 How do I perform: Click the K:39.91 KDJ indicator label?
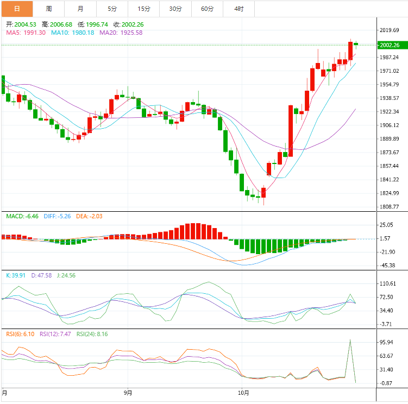(x=16, y=275)
